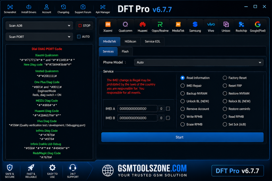Click the Easy To Use gear icon

coord(52,167)
